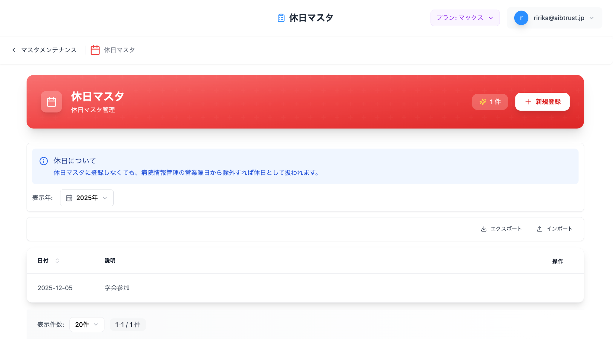Screen dimensions: 613x343
Task: Change the 20件 page size dropdown
Action: click(x=87, y=324)
